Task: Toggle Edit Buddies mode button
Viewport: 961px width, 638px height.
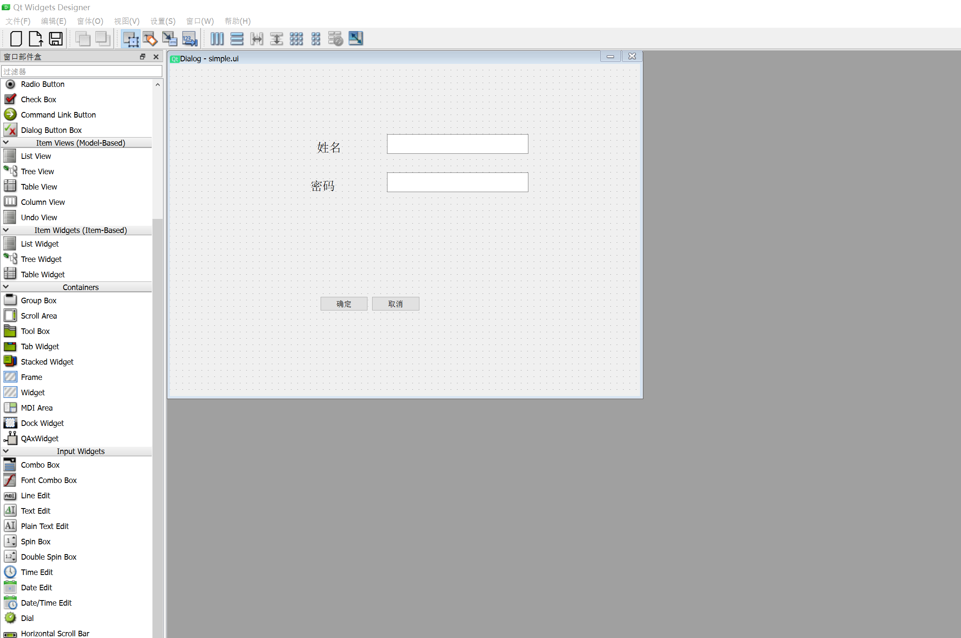Action: [169, 39]
